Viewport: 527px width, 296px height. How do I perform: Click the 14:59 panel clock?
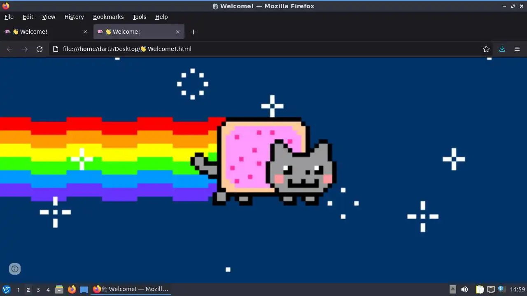pyautogui.click(x=518, y=289)
